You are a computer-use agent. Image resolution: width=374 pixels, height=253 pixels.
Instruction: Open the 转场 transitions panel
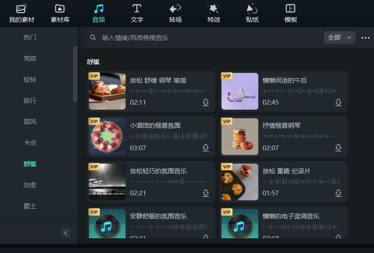pos(175,13)
